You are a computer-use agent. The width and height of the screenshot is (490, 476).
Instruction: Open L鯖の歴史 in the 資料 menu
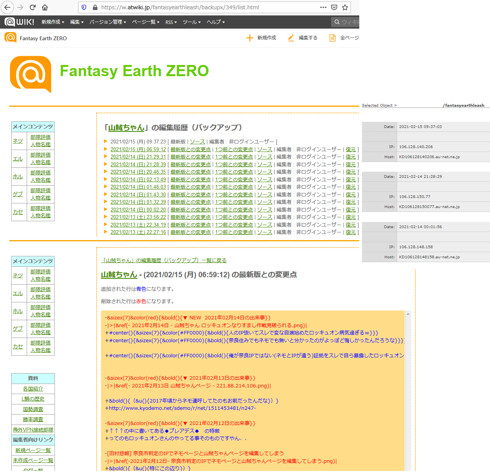click(x=33, y=399)
